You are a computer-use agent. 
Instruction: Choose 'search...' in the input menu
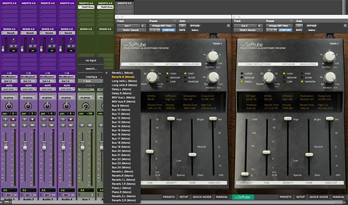tap(91, 69)
